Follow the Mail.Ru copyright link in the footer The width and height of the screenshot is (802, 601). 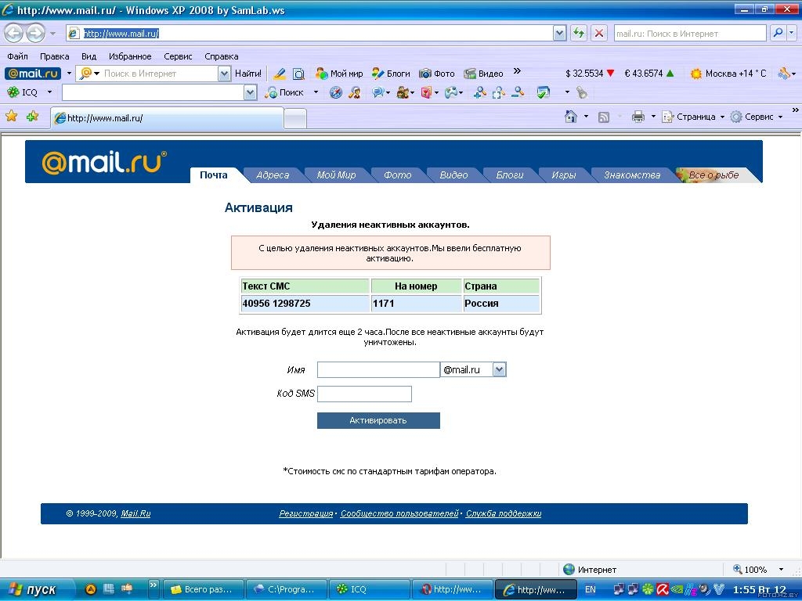coord(135,513)
